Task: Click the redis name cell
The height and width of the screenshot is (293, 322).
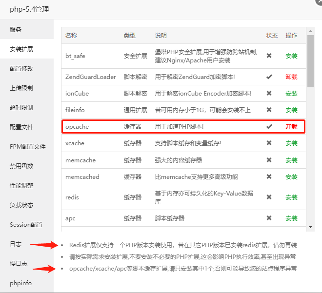Action: [72, 197]
